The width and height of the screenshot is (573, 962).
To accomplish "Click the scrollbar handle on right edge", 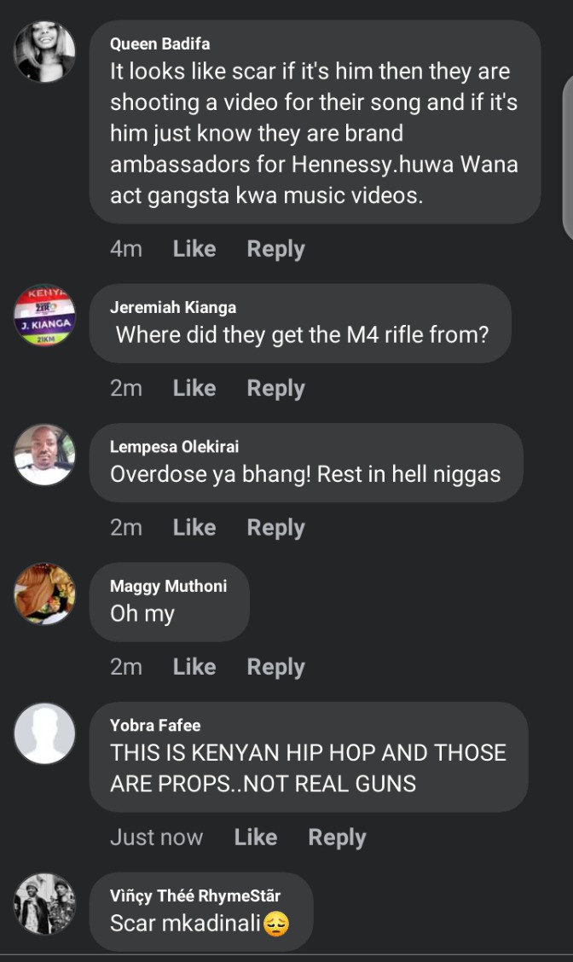I will point(568,160).
